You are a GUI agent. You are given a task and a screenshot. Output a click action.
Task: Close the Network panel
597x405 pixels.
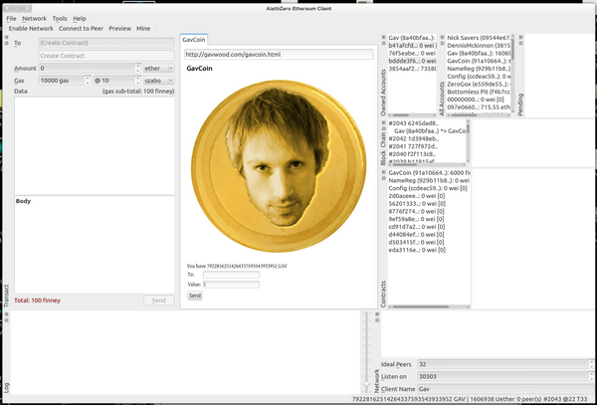(x=377, y=314)
